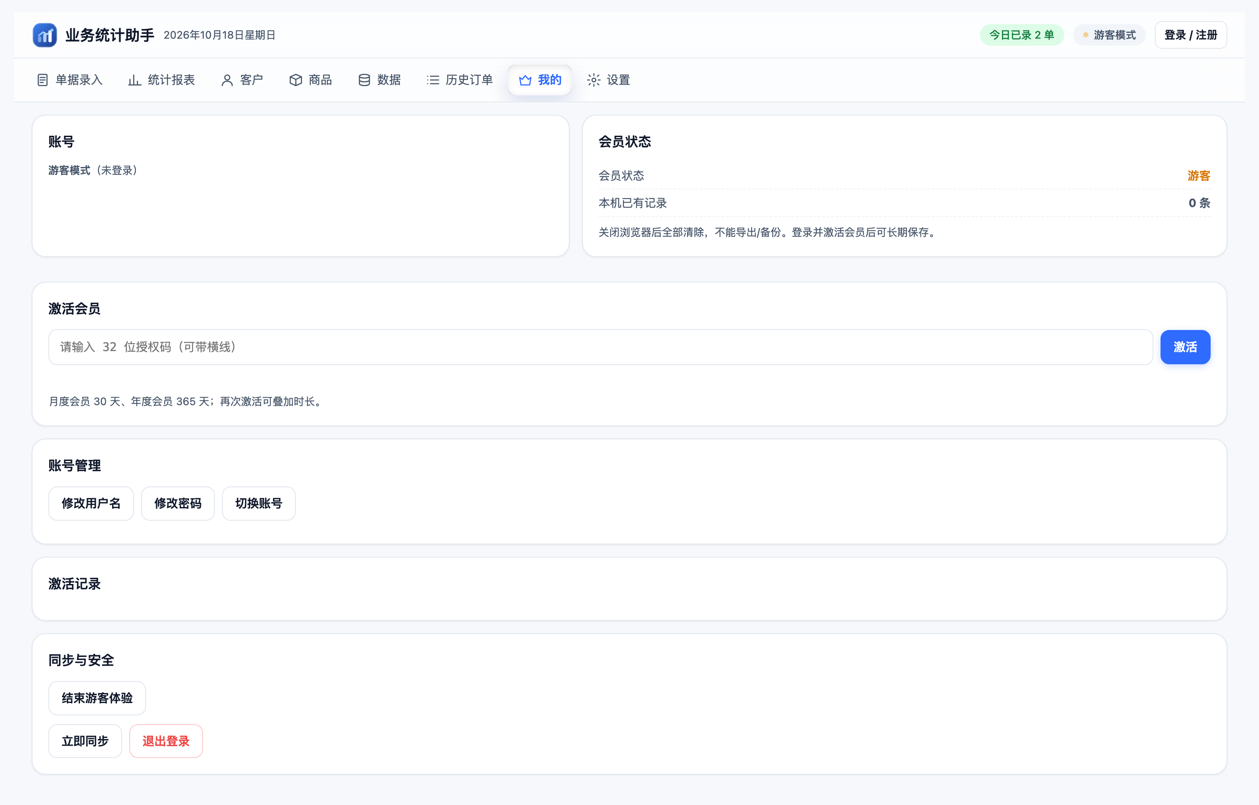
Task: Focus the 32 位授权码 input field
Action: (x=600, y=347)
